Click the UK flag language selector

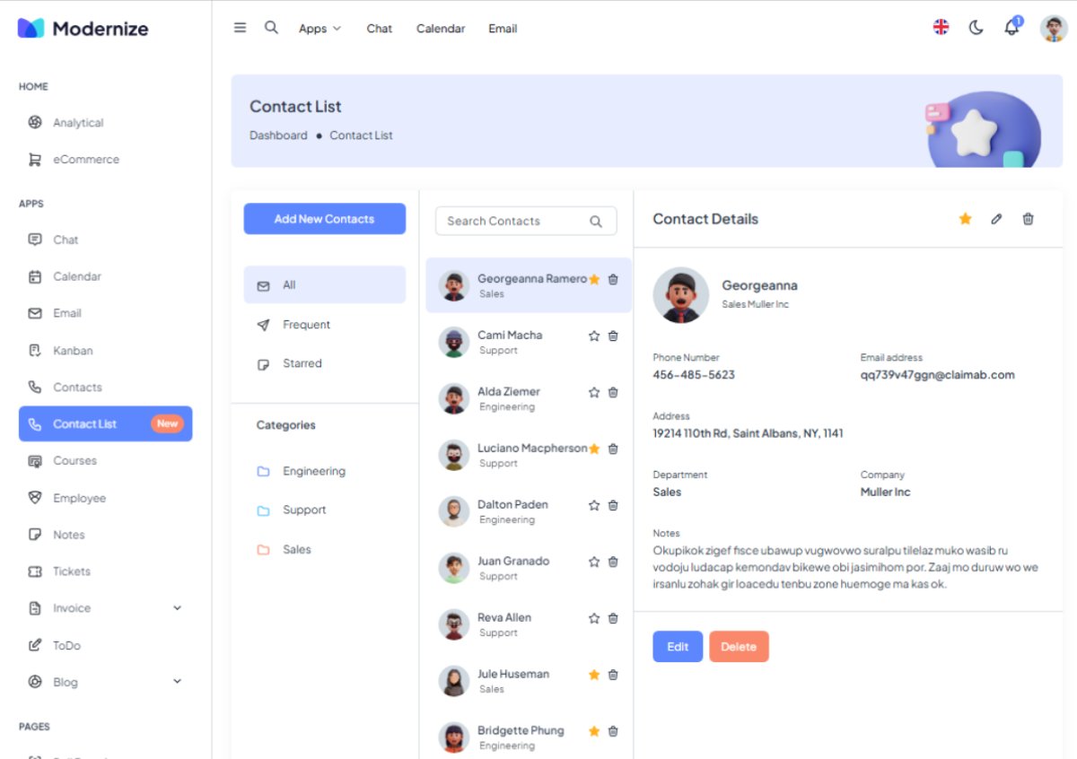(941, 27)
